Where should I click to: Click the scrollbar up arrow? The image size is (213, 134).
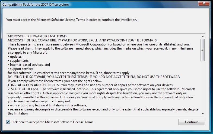coord(203,36)
